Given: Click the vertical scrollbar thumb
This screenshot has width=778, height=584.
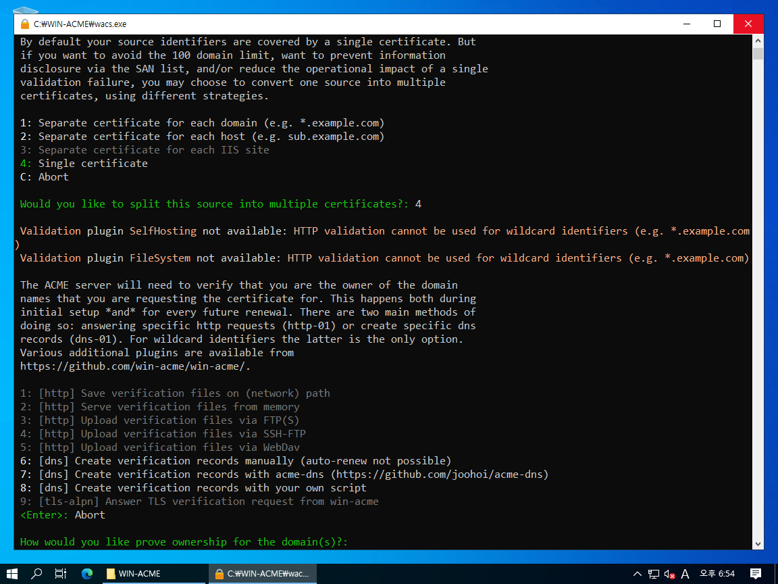Looking at the screenshot, I should (x=758, y=53).
